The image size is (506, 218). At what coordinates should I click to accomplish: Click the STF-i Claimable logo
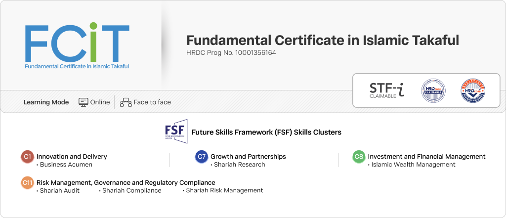click(x=386, y=90)
